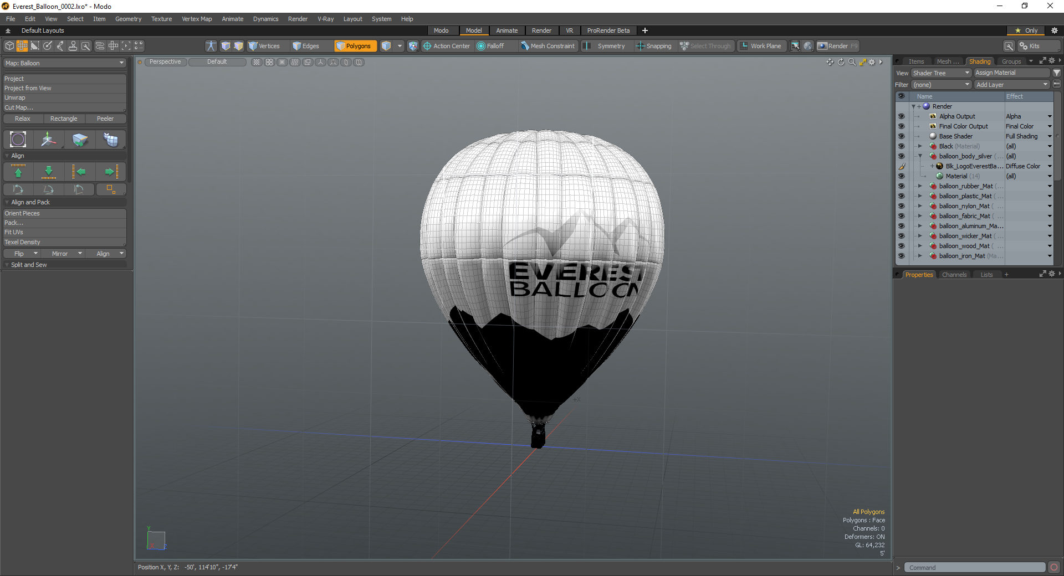Align UVs left using left-arrow icon

pos(80,172)
